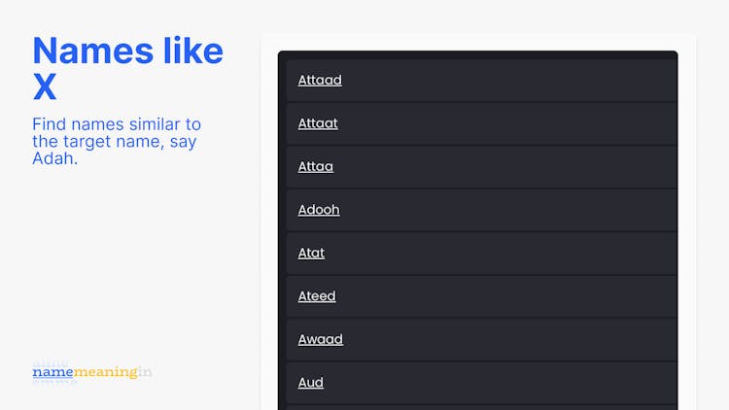Click the "Find names similar" description text
Screen dimensions: 729x410
coord(117,141)
